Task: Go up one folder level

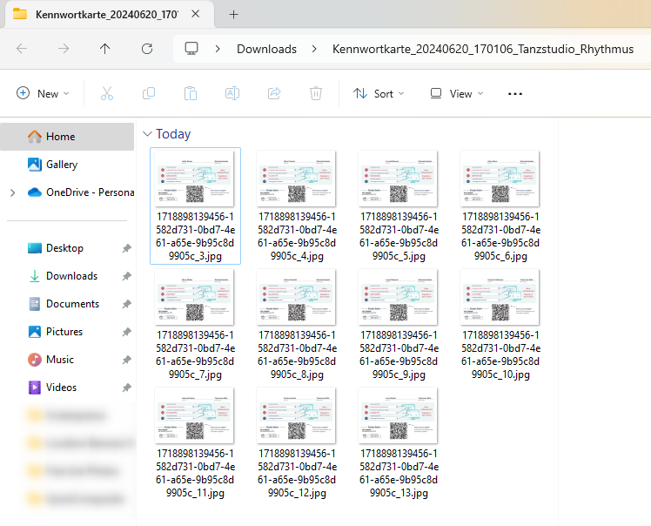Action: [x=104, y=49]
